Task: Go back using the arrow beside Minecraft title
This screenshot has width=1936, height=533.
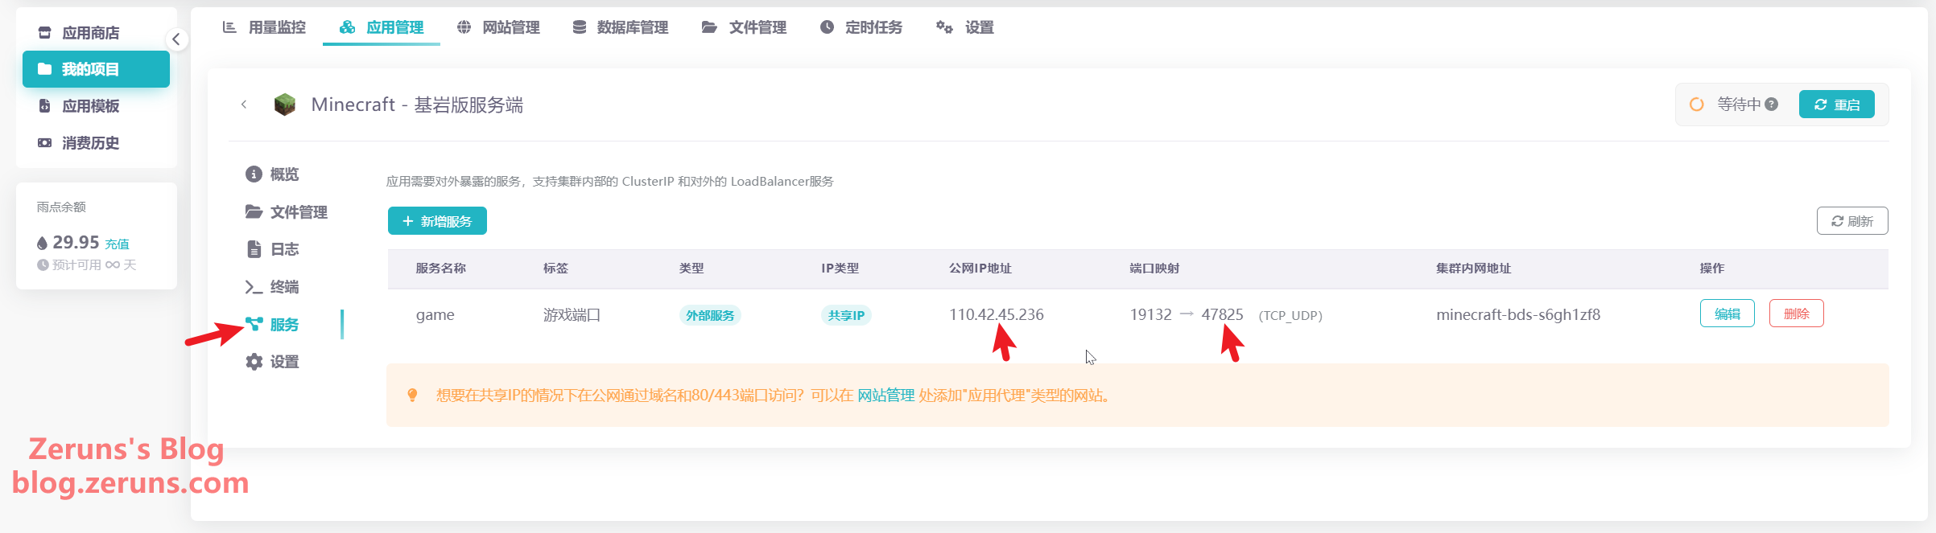Action: pos(244,105)
